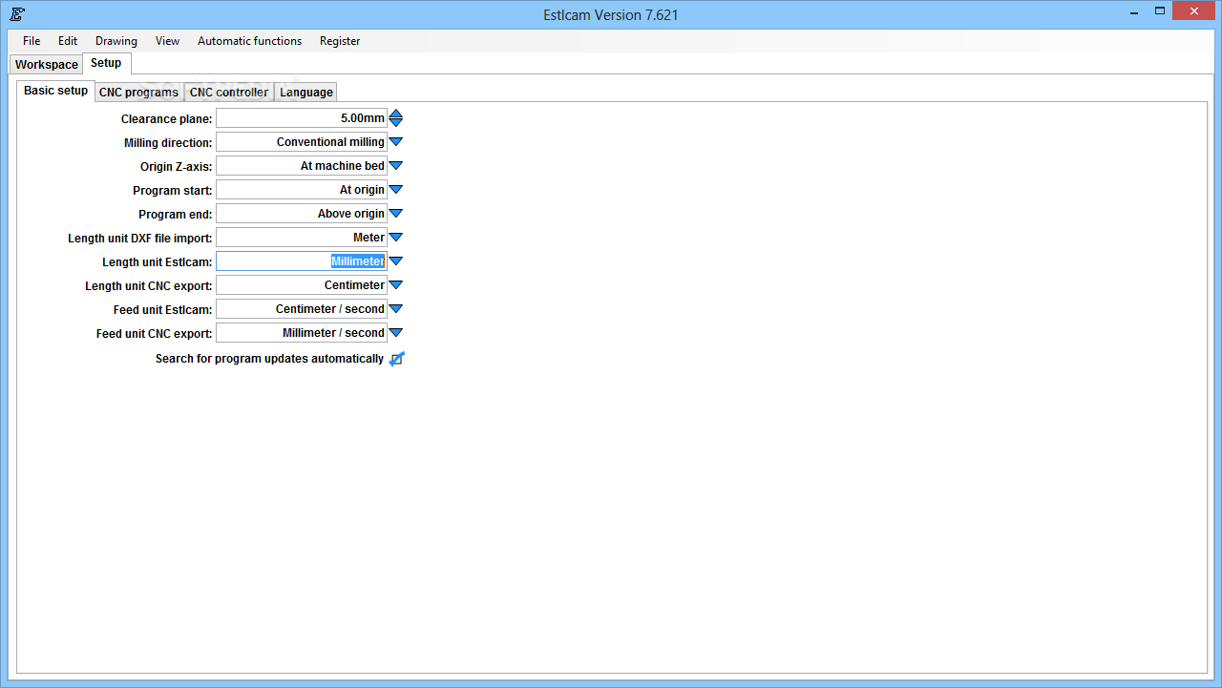Click 'Length unit Estlcam:' label
The height and width of the screenshot is (688, 1222).
click(x=158, y=262)
